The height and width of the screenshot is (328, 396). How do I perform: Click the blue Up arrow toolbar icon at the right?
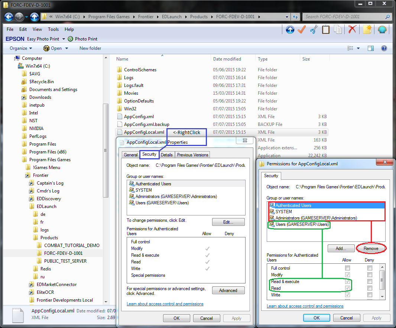[290, 30]
